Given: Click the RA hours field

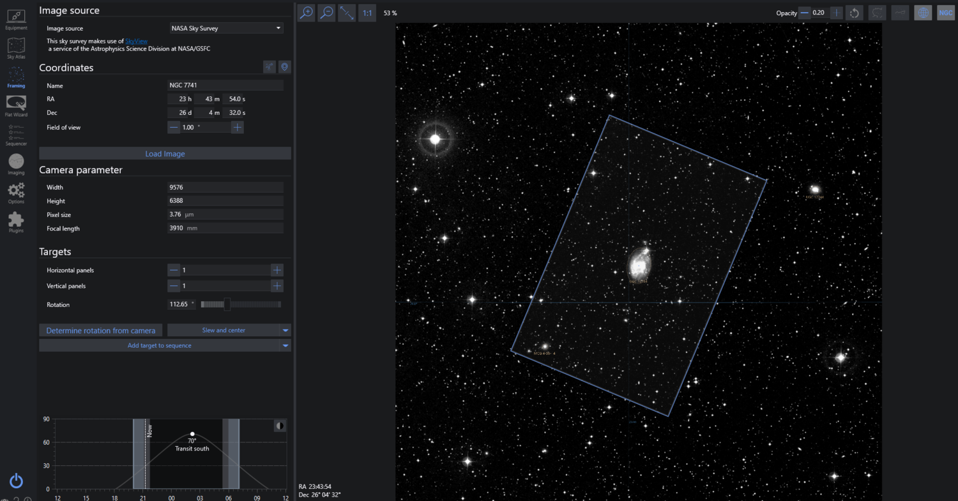Looking at the screenshot, I should pyautogui.click(x=180, y=99).
